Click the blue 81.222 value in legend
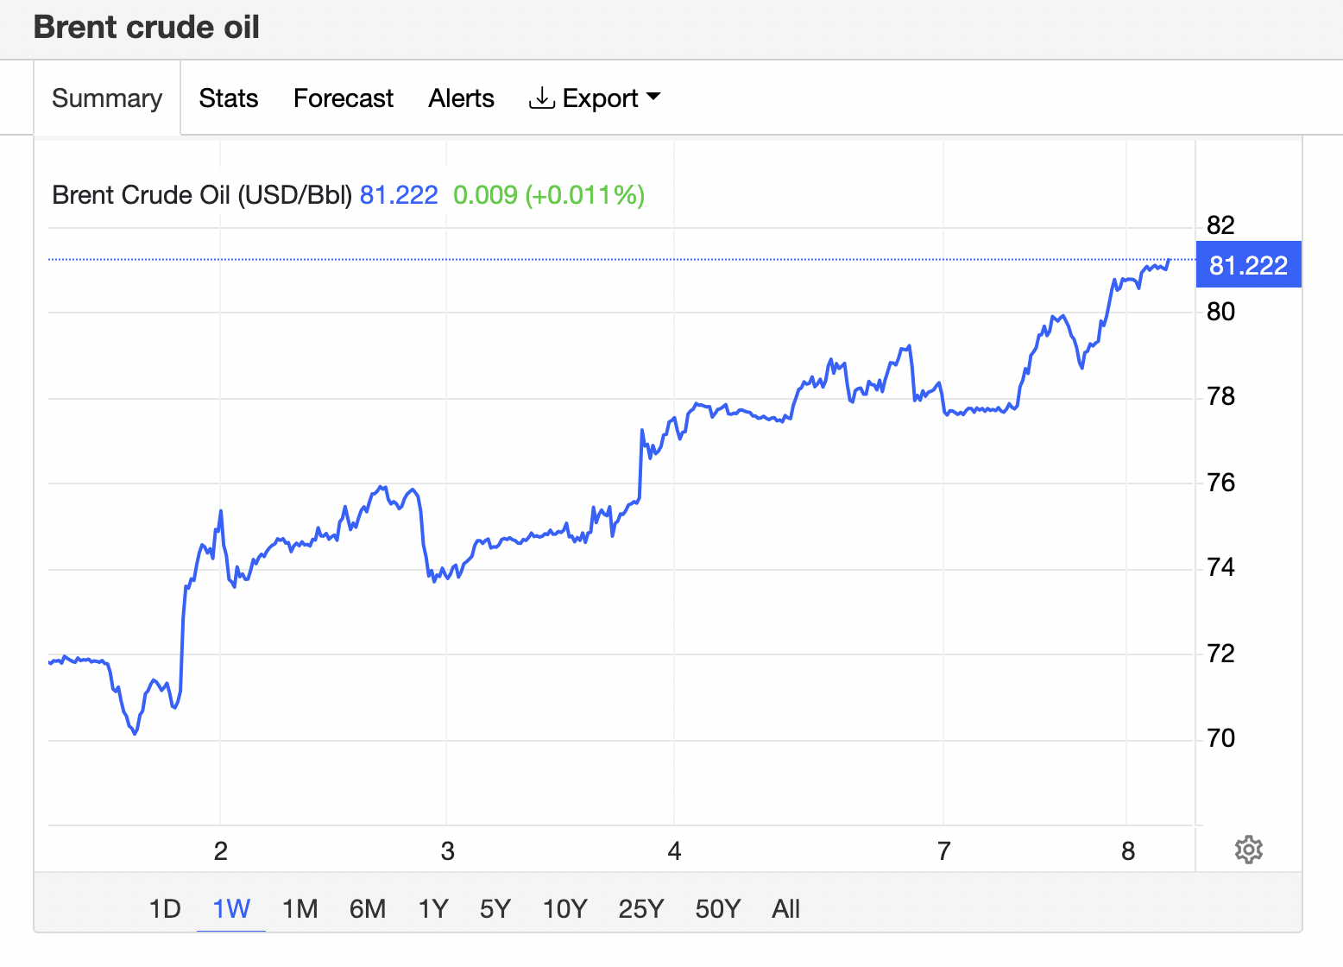Viewport: 1343px width, 967px height. pos(399,195)
